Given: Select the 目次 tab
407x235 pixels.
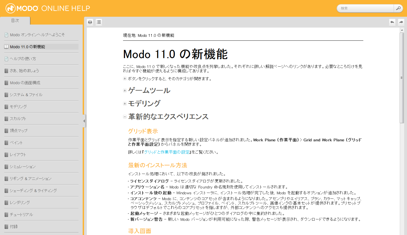Looking at the screenshot, I should 15,21.
